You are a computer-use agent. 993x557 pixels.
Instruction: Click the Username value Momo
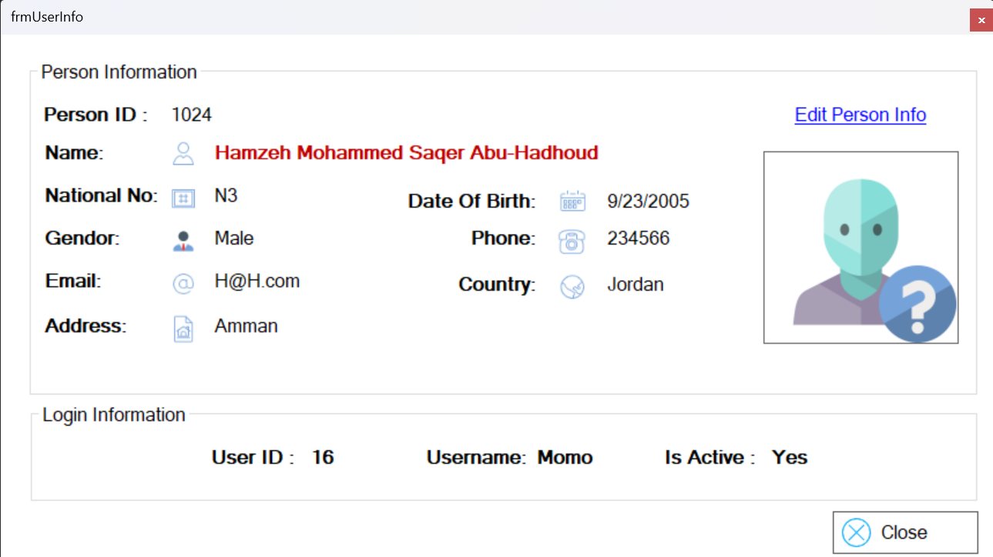click(x=565, y=457)
